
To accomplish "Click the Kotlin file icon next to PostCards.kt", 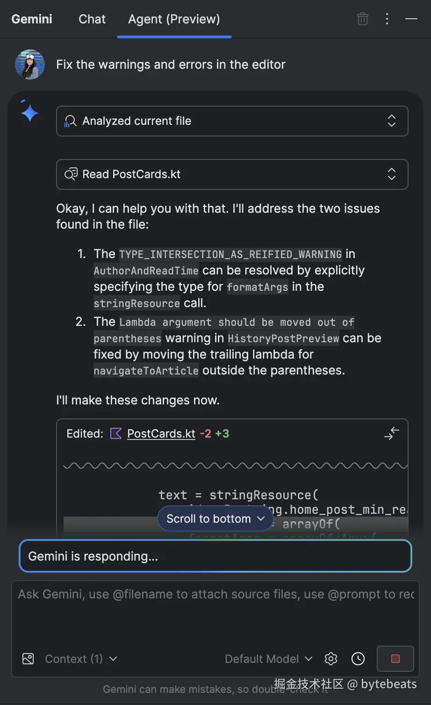I will coord(115,433).
